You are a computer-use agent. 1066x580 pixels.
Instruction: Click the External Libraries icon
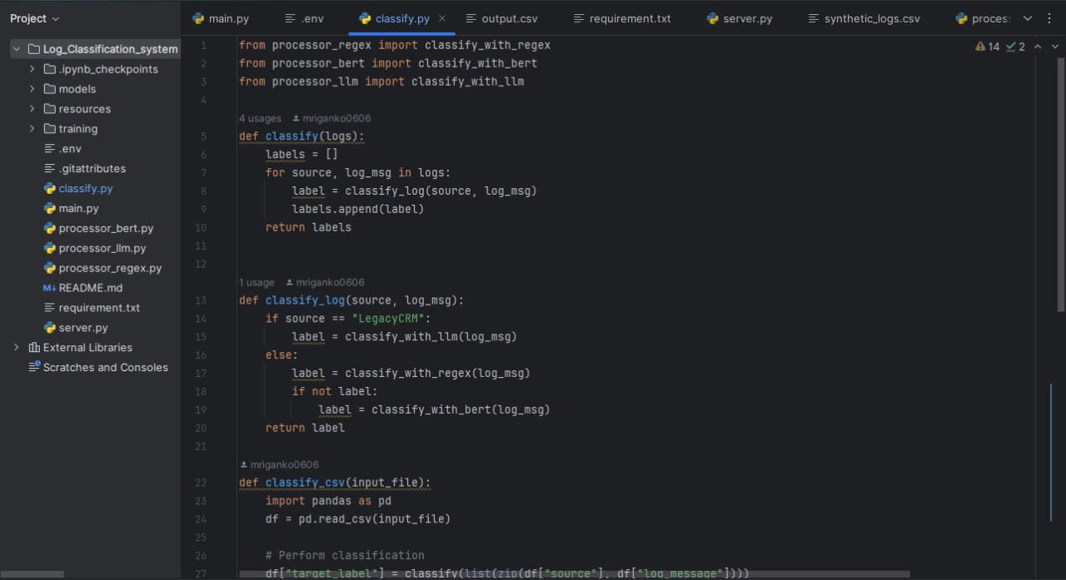[34, 348]
